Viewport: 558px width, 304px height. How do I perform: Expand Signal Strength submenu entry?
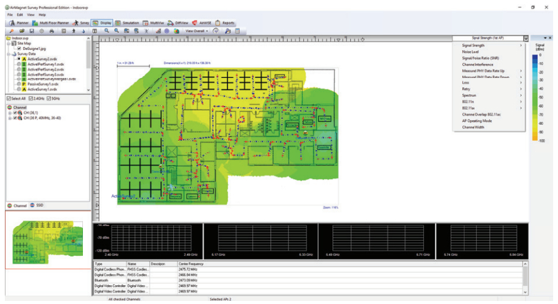point(489,46)
